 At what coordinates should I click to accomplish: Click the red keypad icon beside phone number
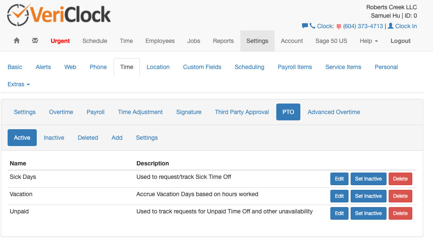tap(338, 27)
